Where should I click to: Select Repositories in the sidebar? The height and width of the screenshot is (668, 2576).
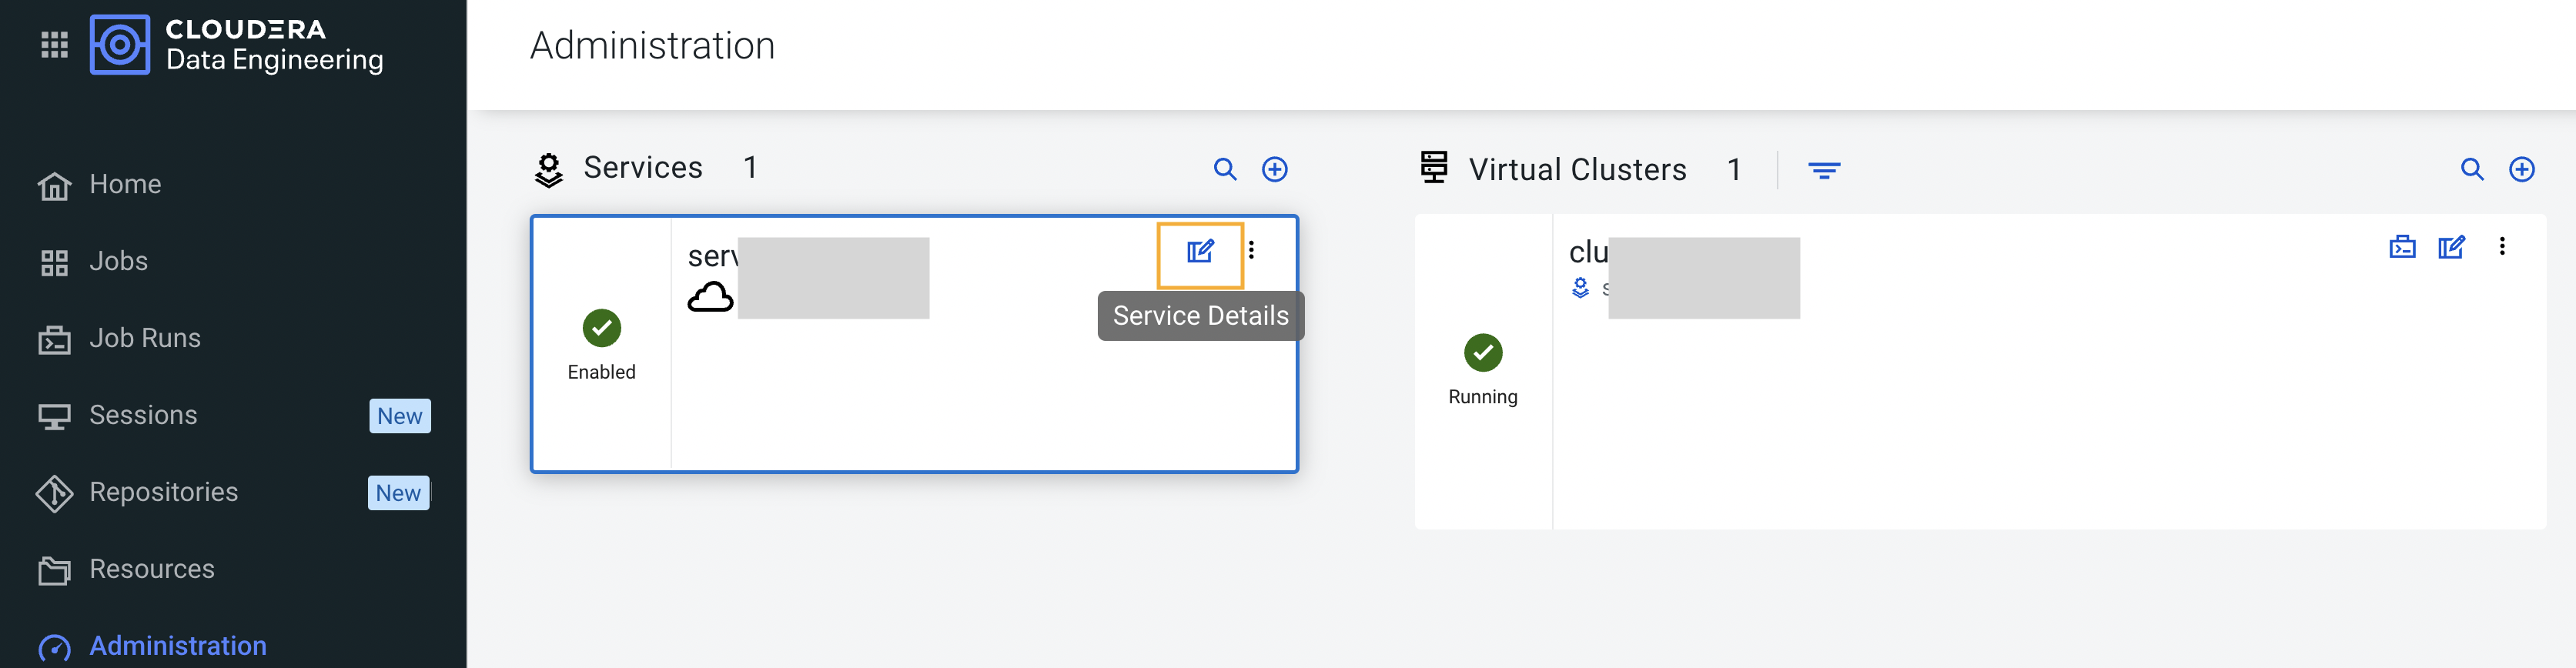(163, 492)
